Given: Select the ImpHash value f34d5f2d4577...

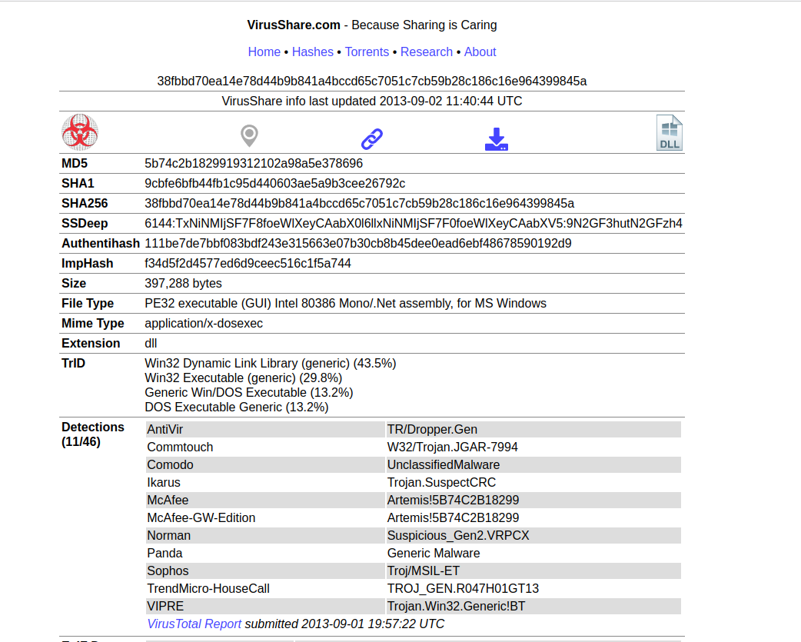Looking at the screenshot, I should coord(248,264).
